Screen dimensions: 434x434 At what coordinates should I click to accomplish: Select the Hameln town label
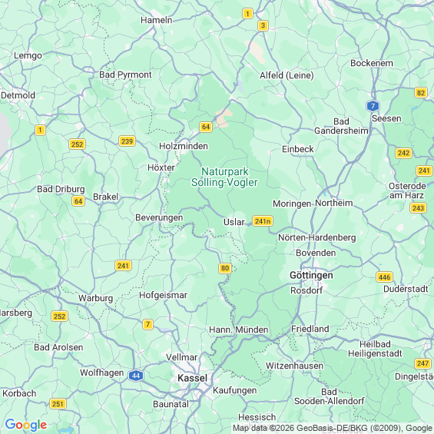coord(157,20)
